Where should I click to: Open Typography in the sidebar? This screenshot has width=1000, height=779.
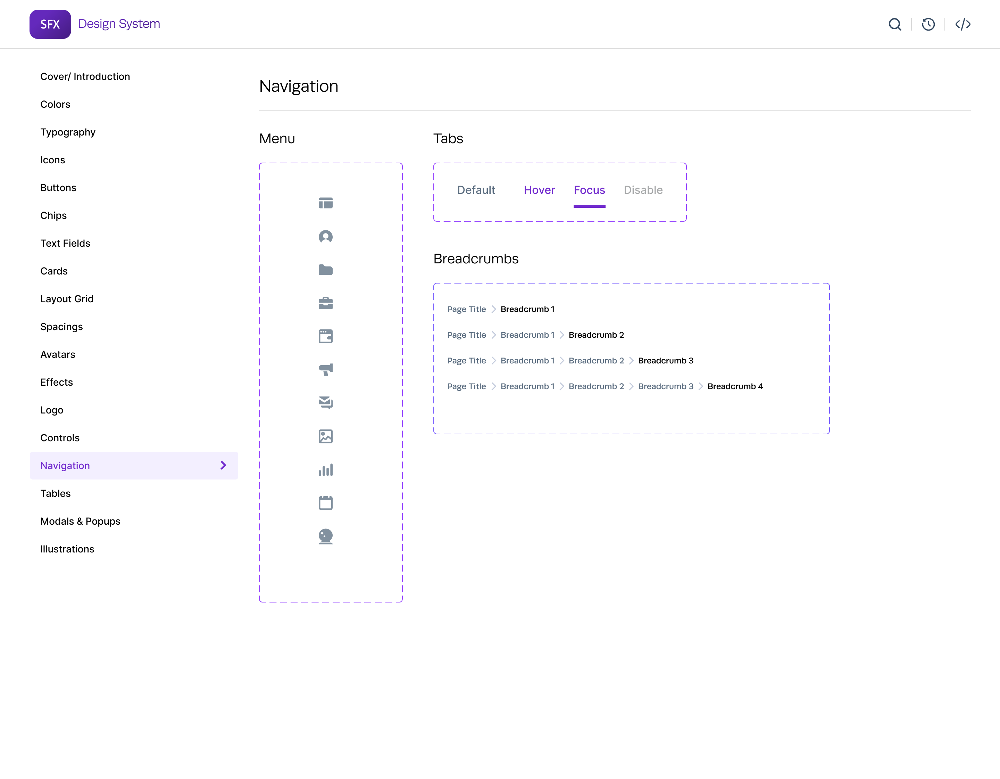coord(68,132)
